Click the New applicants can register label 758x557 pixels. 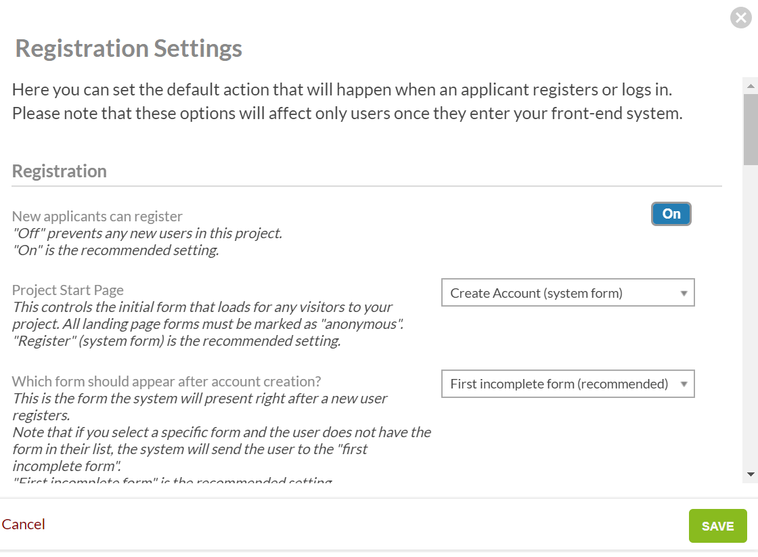point(97,217)
